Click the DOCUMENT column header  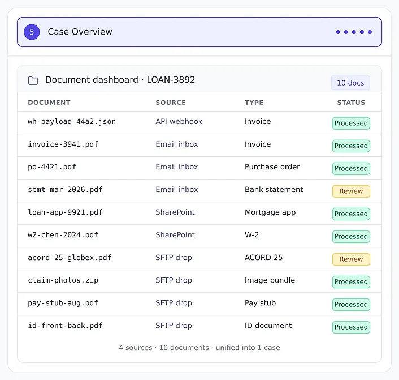click(x=49, y=103)
